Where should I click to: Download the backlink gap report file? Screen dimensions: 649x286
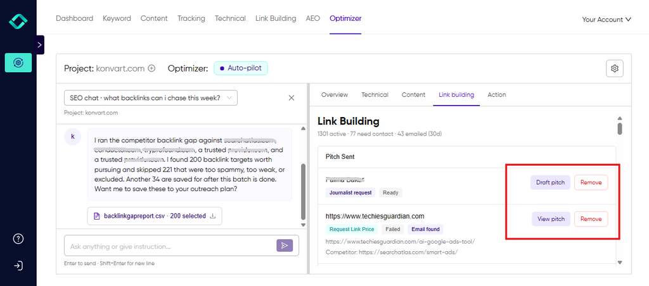coord(213,216)
